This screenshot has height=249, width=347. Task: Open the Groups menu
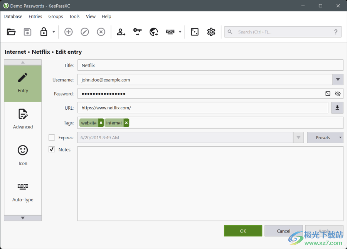(56, 16)
